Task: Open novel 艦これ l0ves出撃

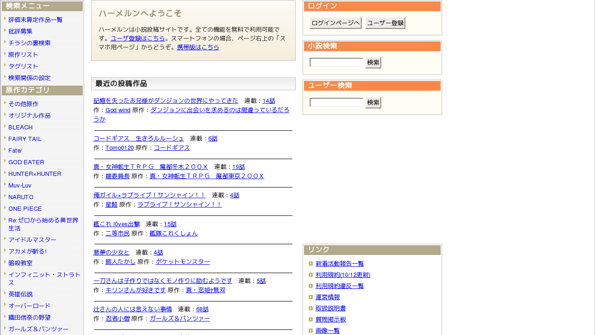Action: [117, 224]
